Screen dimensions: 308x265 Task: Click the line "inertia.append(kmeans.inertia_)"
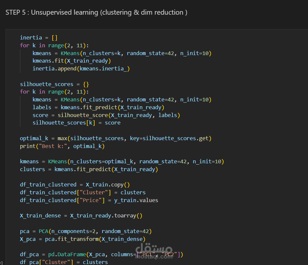[81, 68]
